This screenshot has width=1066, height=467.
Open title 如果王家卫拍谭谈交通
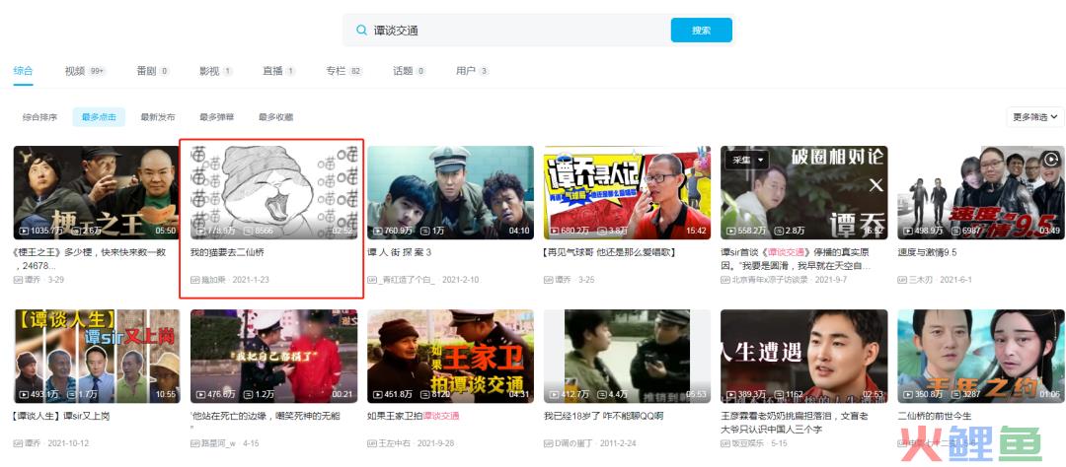point(413,416)
